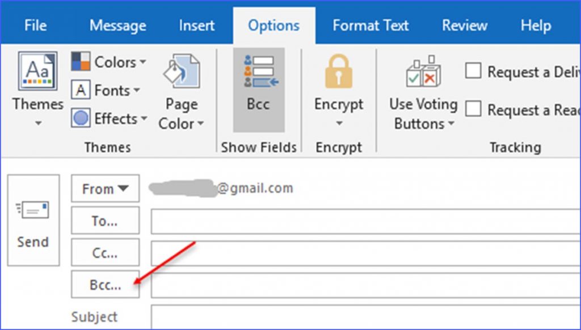Enable Request a Read Receipt checkbox
This screenshot has height=330, width=581.
click(474, 109)
